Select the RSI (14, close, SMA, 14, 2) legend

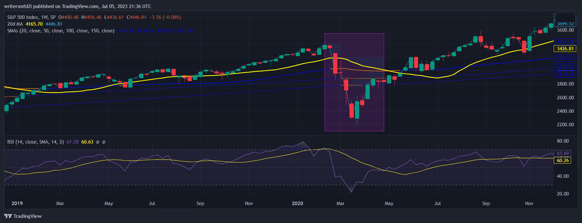click(x=36, y=142)
